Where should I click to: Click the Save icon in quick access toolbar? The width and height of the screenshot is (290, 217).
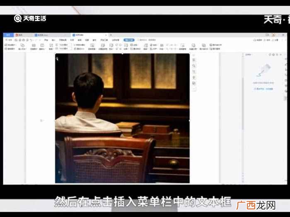(16, 40)
